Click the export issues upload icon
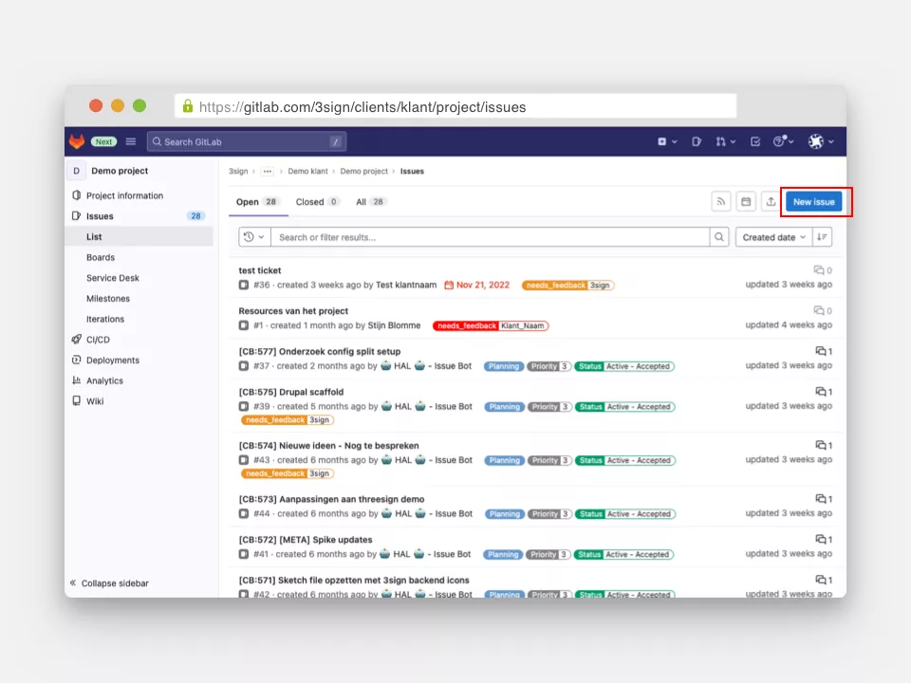 771,202
